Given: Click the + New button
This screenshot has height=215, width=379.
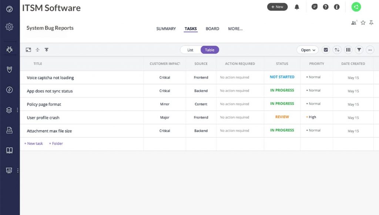Looking at the screenshot, I should click(x=277, y=7).
